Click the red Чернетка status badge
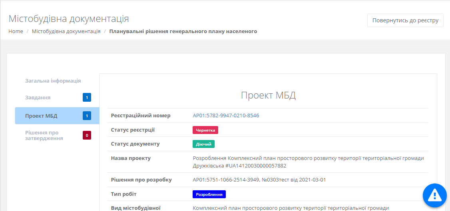Screen dimensions: 450x211 (205, 130)
